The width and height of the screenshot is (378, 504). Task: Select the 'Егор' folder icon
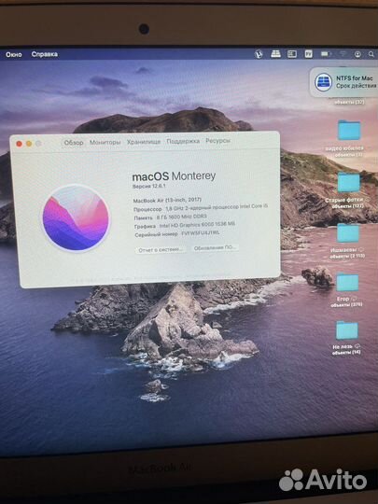coord(347,282)
